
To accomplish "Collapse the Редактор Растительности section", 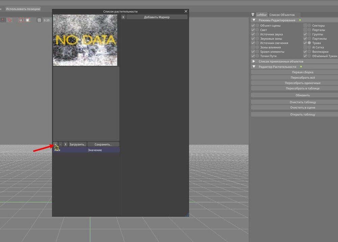I will 254,67.
